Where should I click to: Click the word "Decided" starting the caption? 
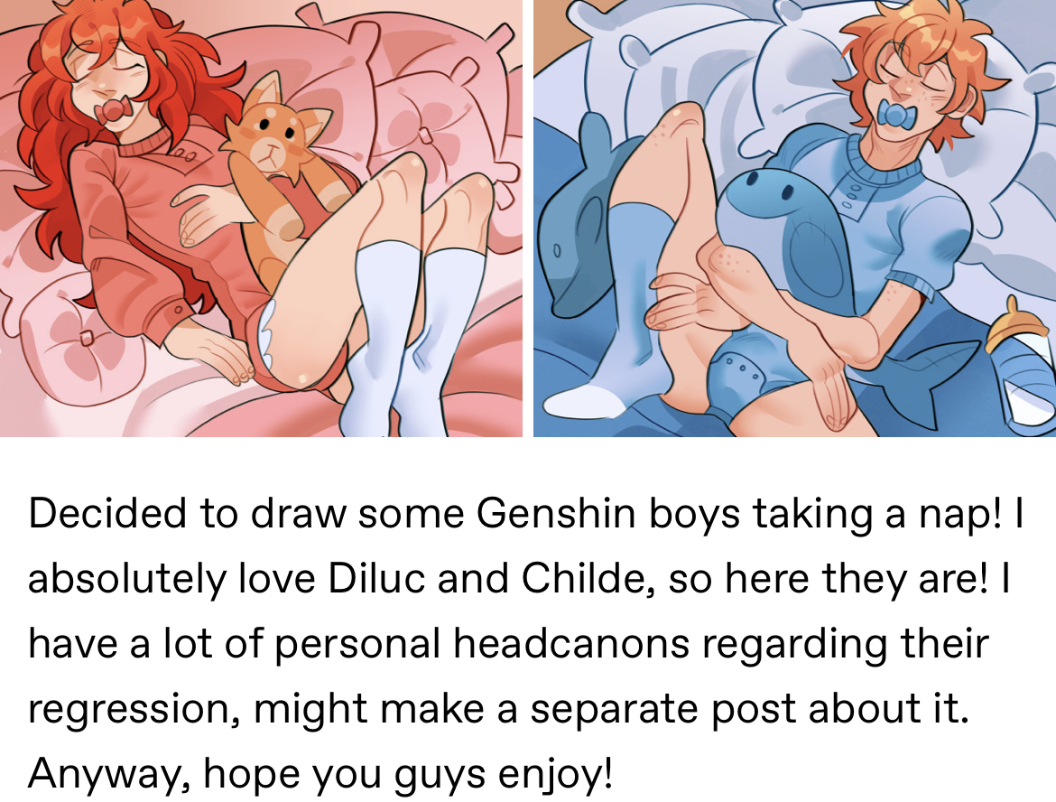(x=107, y=514)
